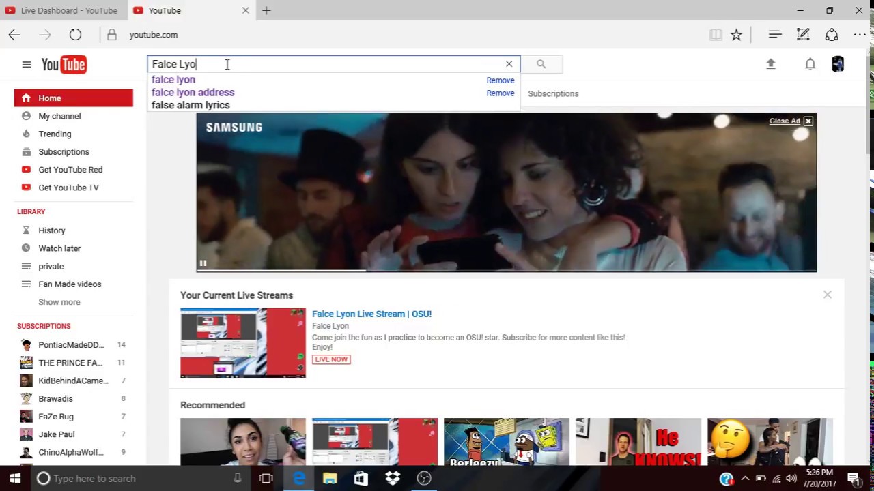This screenshot has height=491, width=874.
Task: Open Dropbox from the taskbar
Action: click(x=393, y=479)
